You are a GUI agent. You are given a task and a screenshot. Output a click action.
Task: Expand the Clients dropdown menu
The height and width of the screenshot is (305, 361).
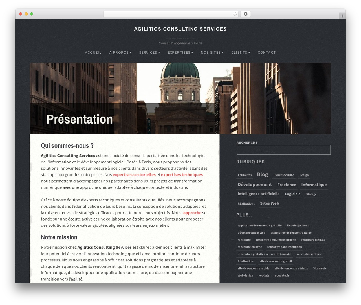(x=241, y=53)
